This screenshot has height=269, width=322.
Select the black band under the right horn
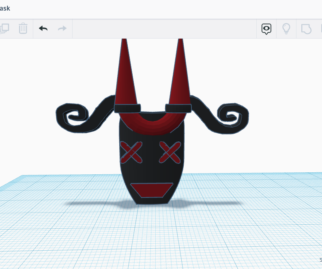178,108
